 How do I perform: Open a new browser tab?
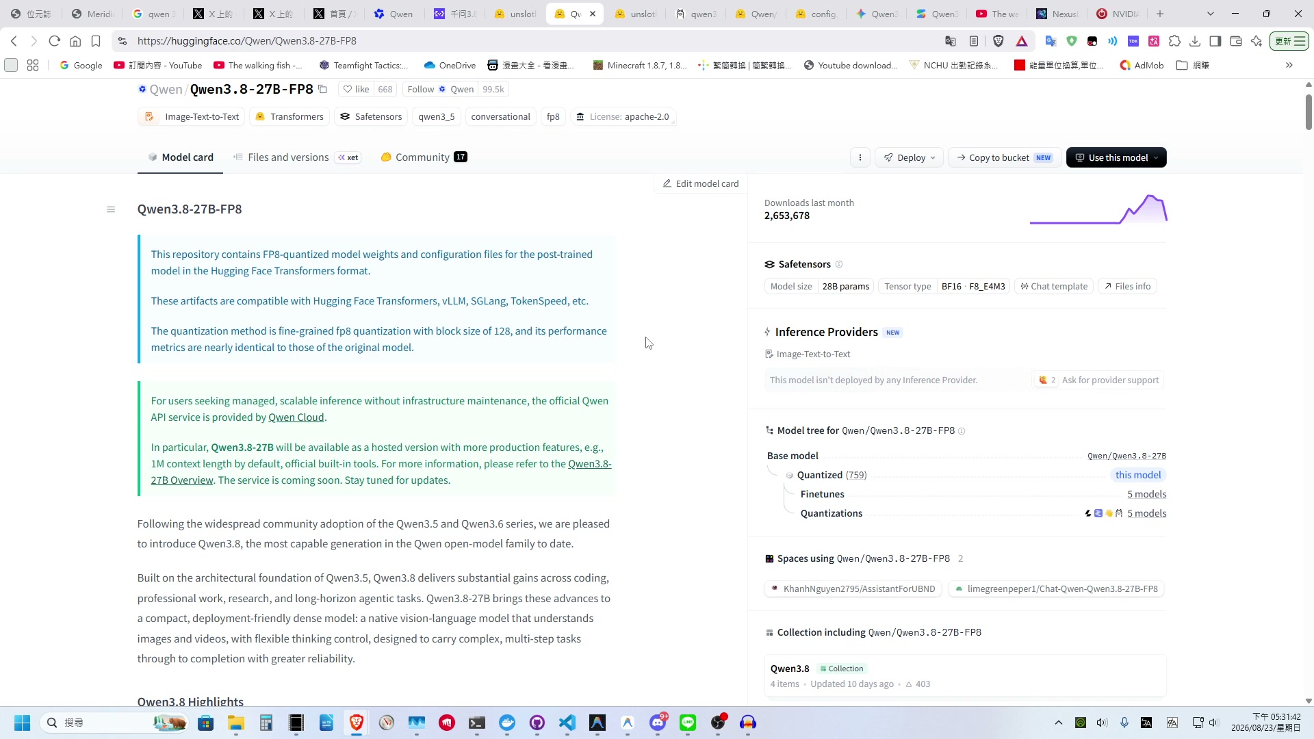point(1160,14)
